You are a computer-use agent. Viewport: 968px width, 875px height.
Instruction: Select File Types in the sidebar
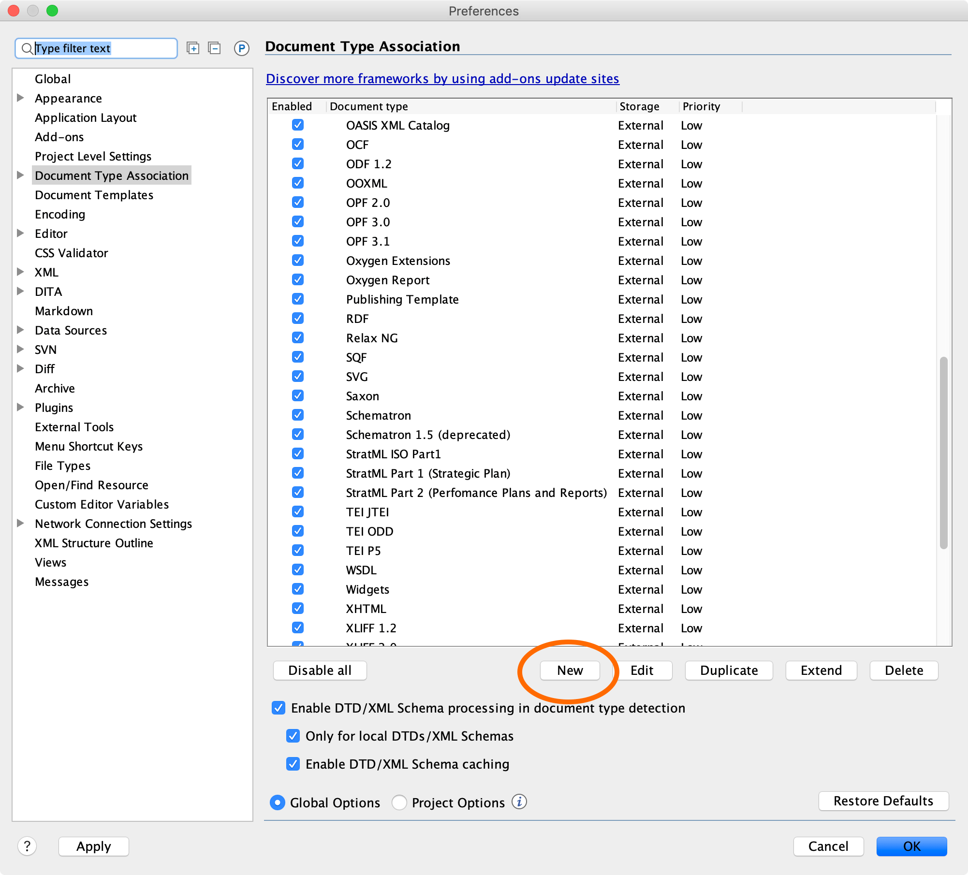click(62, 466)
